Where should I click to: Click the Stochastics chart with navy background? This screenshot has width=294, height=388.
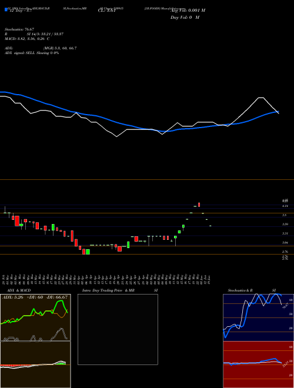(x=258, y=317)
